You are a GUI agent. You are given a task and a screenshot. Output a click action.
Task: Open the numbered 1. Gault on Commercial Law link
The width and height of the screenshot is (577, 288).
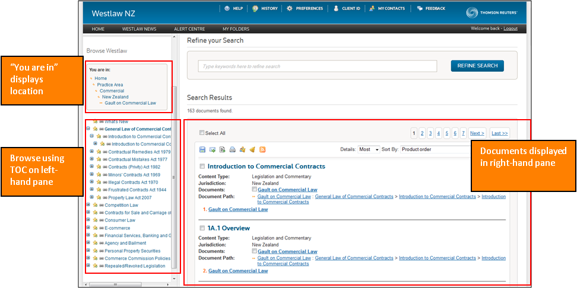[x=237, y=209]
